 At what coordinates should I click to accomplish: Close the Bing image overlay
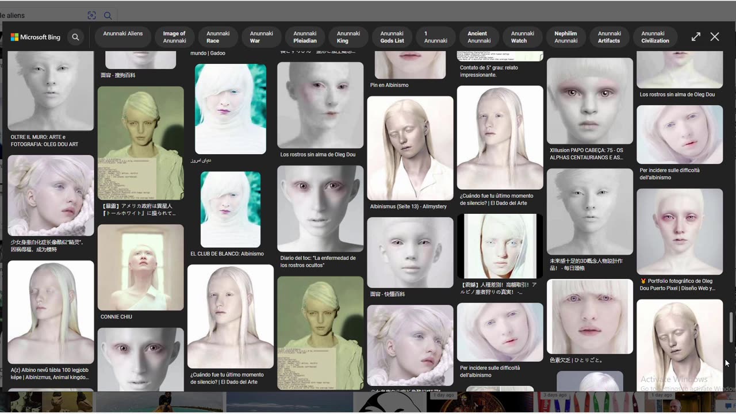pos(715,37)
